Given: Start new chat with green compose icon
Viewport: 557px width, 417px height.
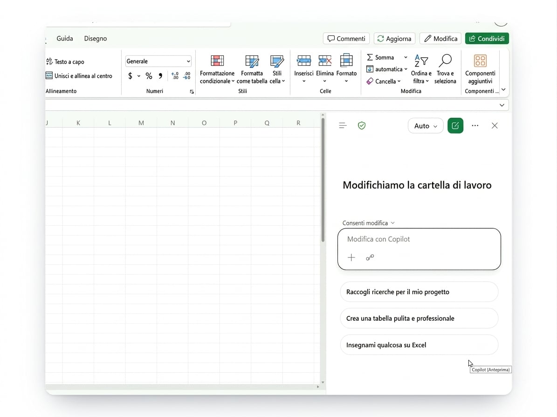Looking at the screenshot, I should 455,126.
